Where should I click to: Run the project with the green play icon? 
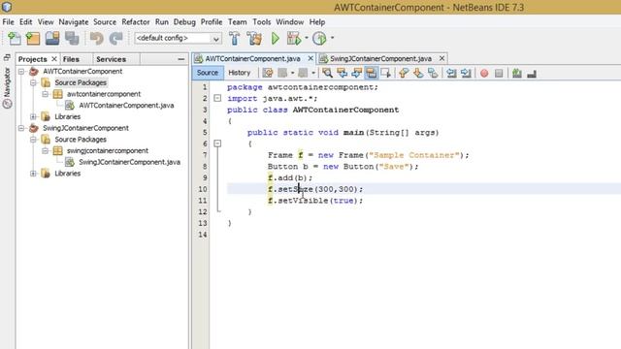[276, 39]
